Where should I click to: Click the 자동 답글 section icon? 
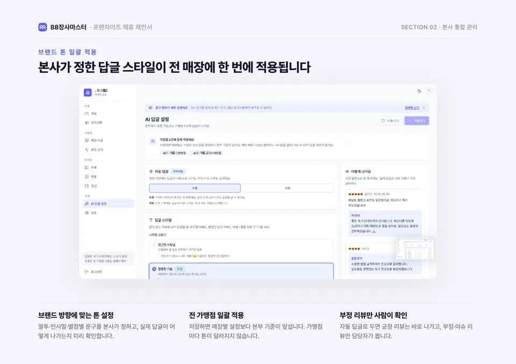151,171
